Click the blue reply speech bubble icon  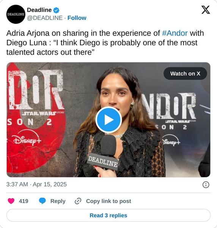[x=42, y=201]
